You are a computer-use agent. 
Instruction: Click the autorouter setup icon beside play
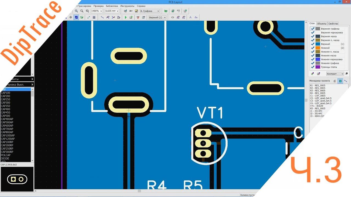(131, 17)
